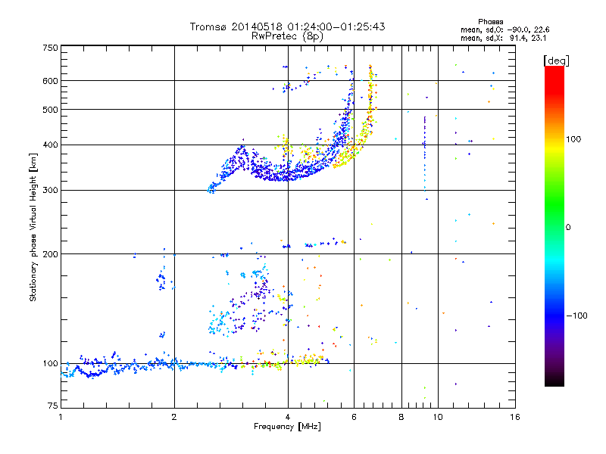Click the 'RwPretec (8p)' subtitle
Image resolution: width=606 pixels, height=454 pixels.
click(287, 36)
